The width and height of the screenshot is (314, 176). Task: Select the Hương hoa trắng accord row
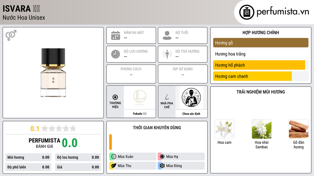click(261, 54)
